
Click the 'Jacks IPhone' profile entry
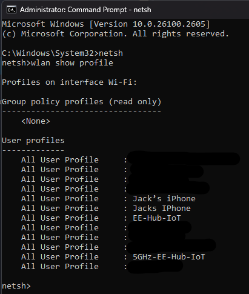pos(162,209)
